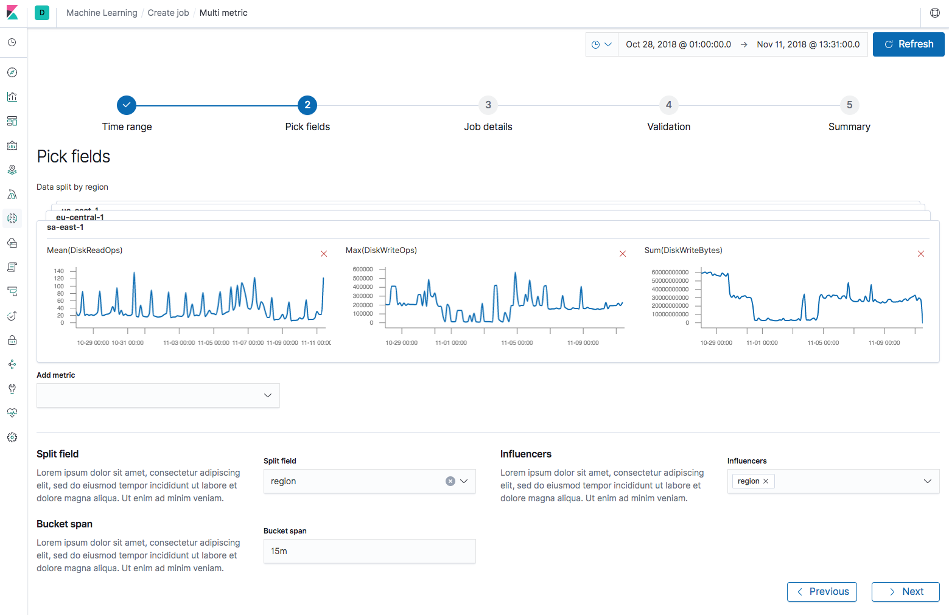
Task: Edit end date Nov 11, 2018
Action: [808, 44]
